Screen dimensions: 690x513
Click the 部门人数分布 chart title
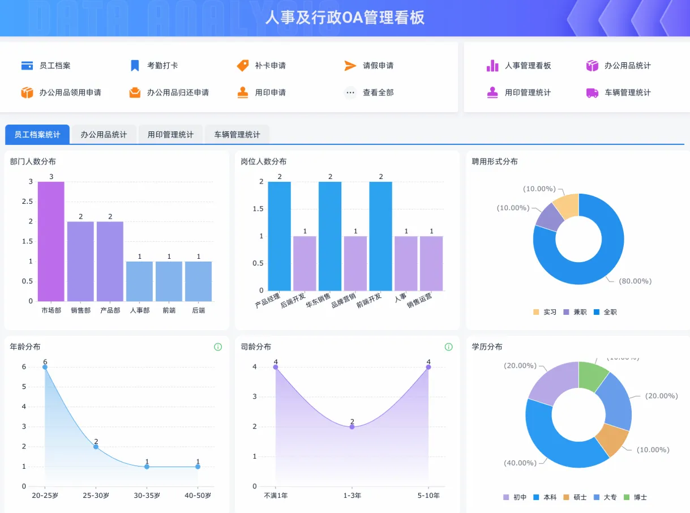tap(33, 162)
